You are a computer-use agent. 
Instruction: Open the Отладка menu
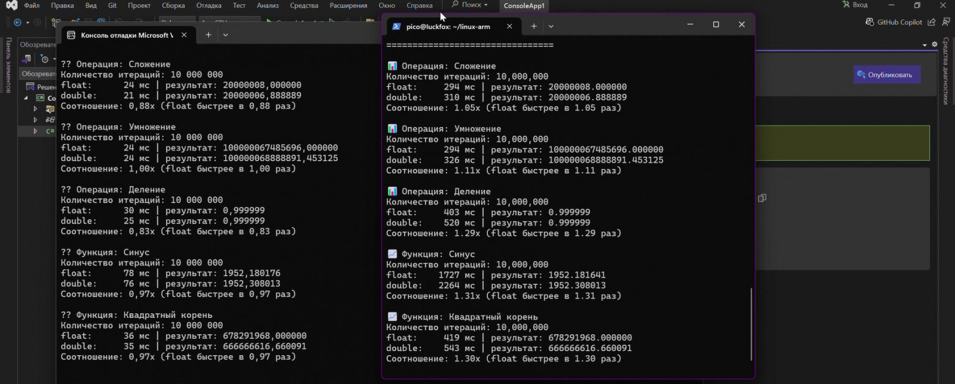(209, 6)
